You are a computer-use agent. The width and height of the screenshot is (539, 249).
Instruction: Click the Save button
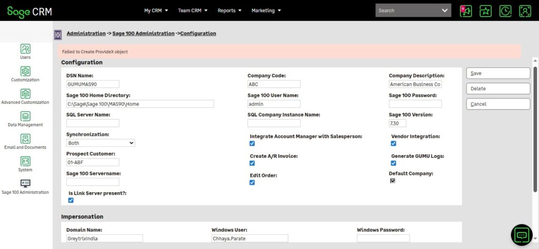click(x=497, y=73)
